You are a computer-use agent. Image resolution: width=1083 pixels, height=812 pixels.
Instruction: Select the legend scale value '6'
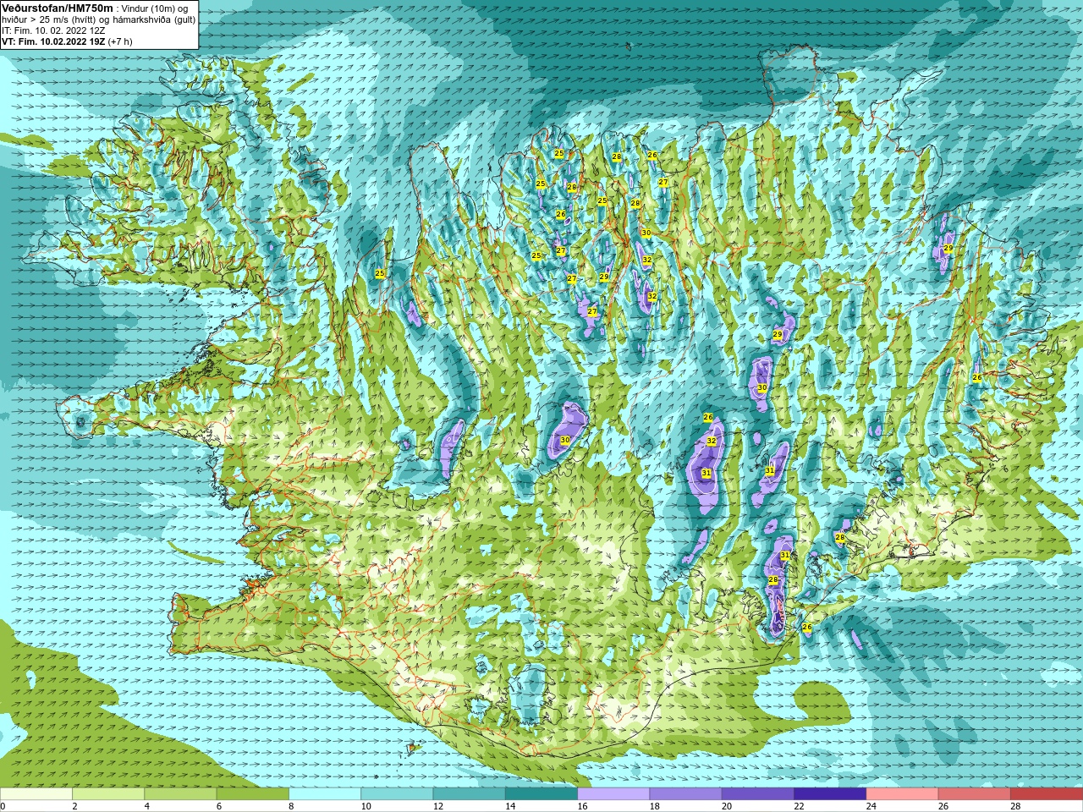219,807
